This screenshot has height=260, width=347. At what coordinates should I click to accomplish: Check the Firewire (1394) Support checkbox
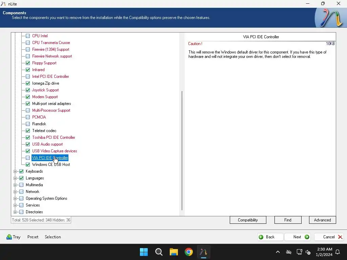(x=28, y=49)
